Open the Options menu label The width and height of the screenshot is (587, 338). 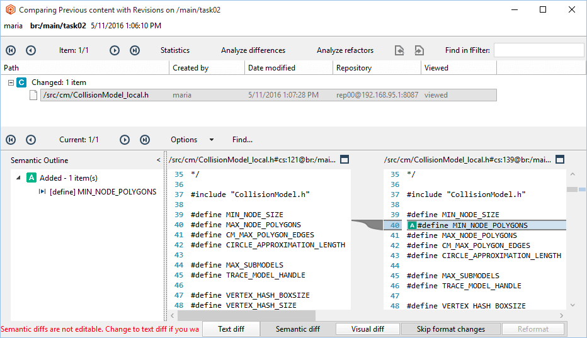[184, 140]
